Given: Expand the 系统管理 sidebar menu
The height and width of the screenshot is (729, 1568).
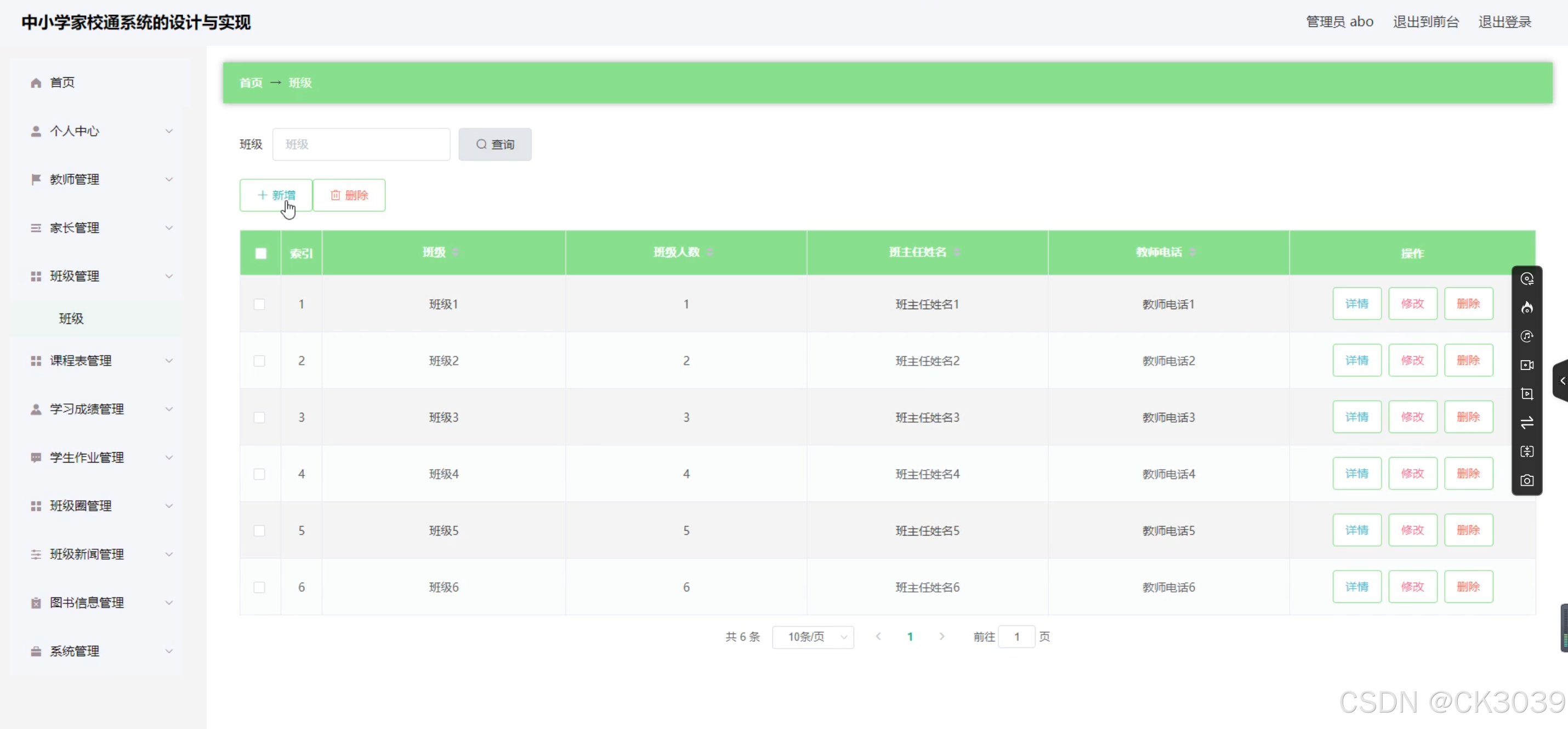Looking at the screenshot, I should tap(100, 651).
